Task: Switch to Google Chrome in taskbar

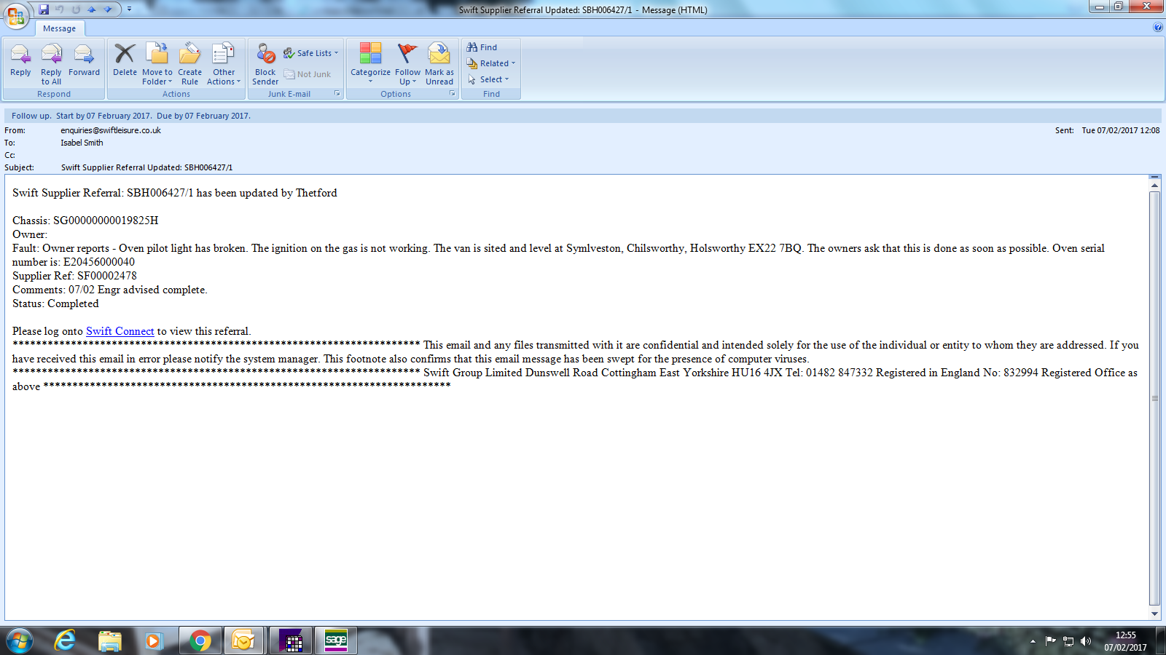Action: 200,640
